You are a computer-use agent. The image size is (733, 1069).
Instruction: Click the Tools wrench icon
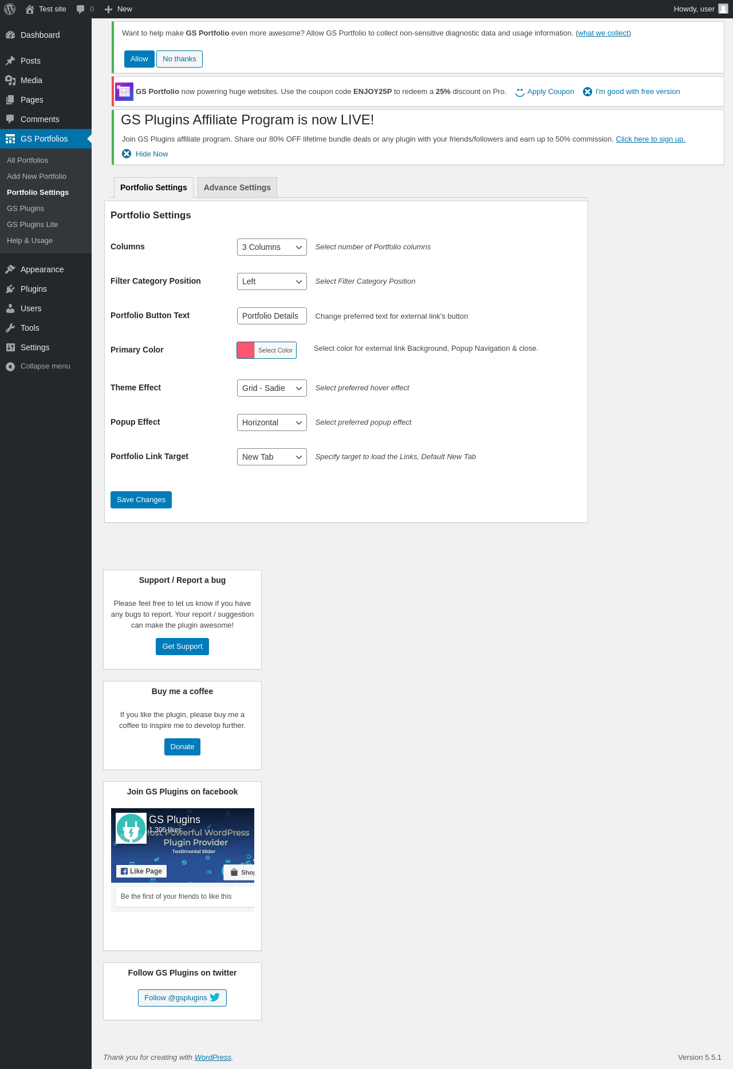click(x=10, y=328)
